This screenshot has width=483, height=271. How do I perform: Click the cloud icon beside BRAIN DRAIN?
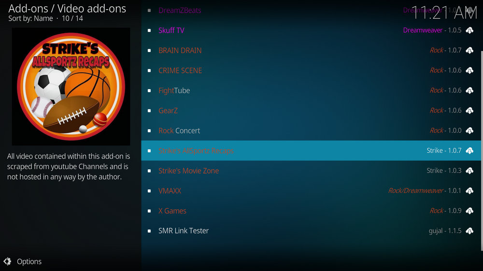click(x=469, y=50)
